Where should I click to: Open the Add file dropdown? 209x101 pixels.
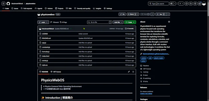118,22
